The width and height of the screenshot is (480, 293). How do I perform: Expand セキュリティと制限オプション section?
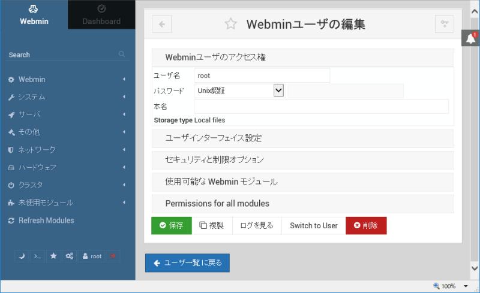click(303, 159)
